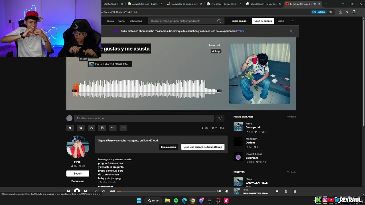Mute the volume in the player bar
The image size is (365, 205).
click(x=227, y=191)
